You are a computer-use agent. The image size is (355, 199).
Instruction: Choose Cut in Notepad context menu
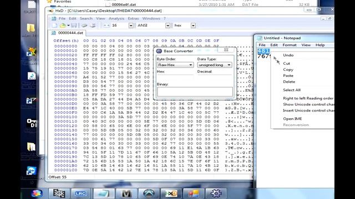pyautogui.click(x=286, y=64)
